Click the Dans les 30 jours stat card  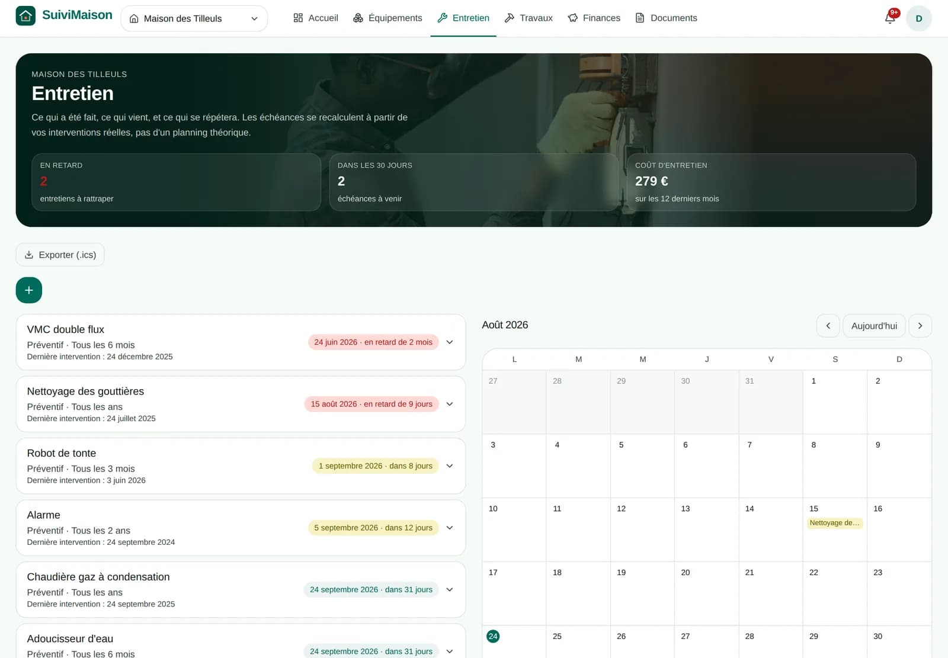click(x=473, y=182)
